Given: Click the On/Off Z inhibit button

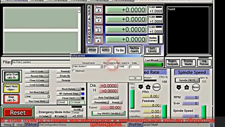Looking at the screenshot, I should 77,110.
